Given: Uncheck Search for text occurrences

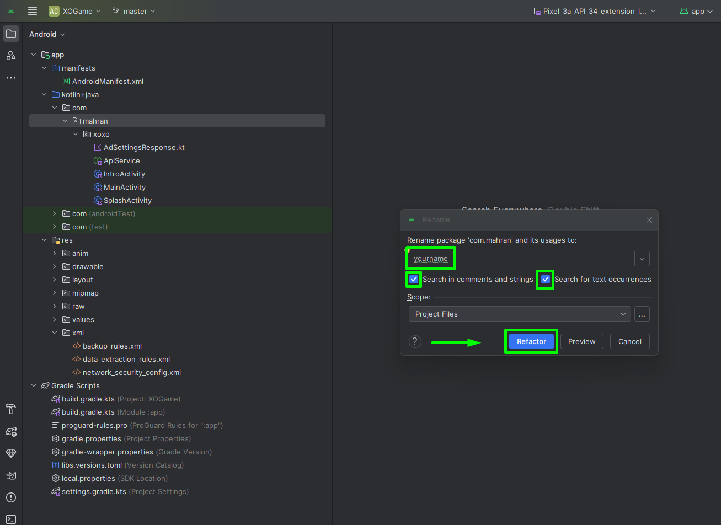Looking at the screenshot, I should 546,280.
